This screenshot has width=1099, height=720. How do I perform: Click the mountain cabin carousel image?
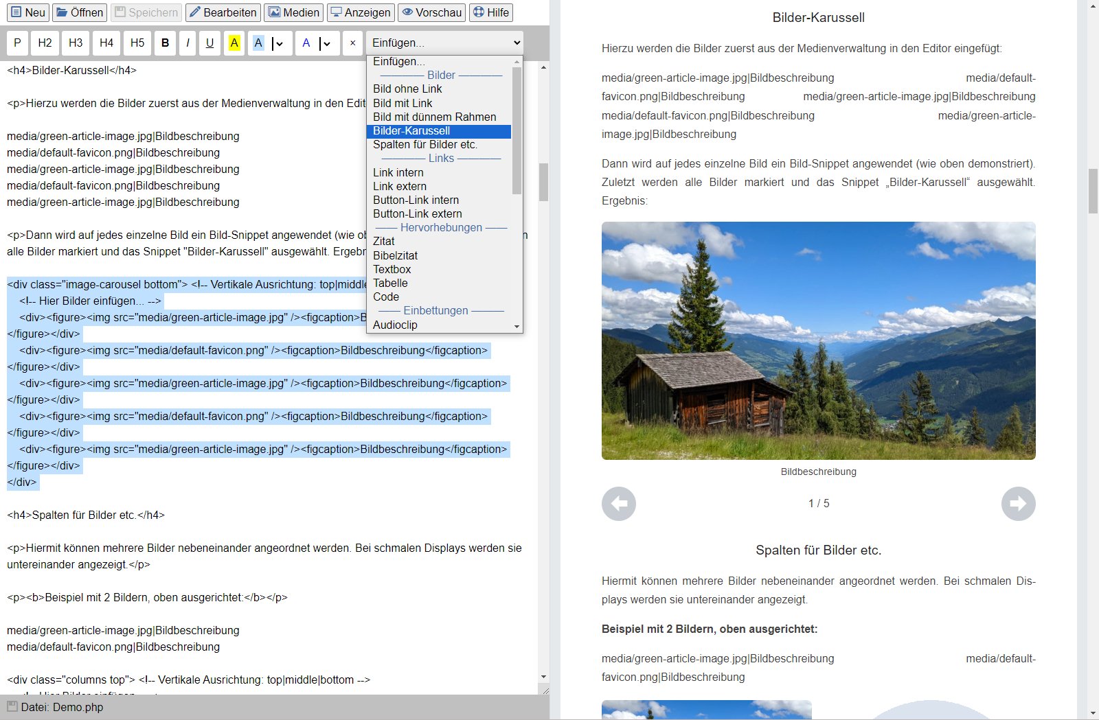click(x=819, y=340)
